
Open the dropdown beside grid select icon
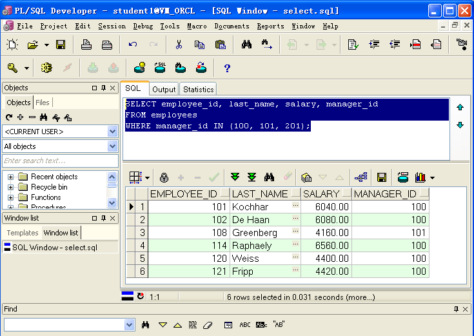click(148, 178)
